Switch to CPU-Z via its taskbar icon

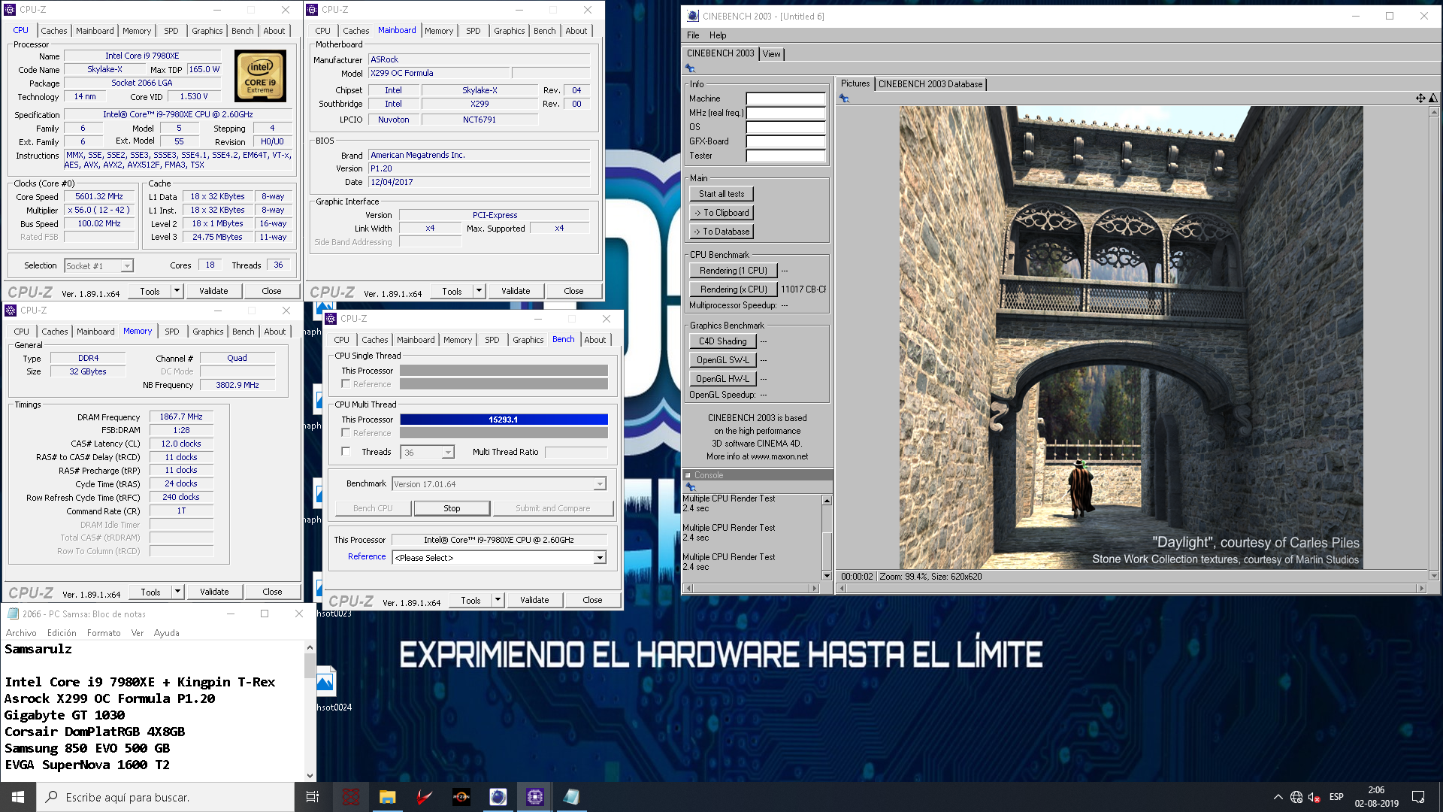pyautogui.click(x=535, y=797)
